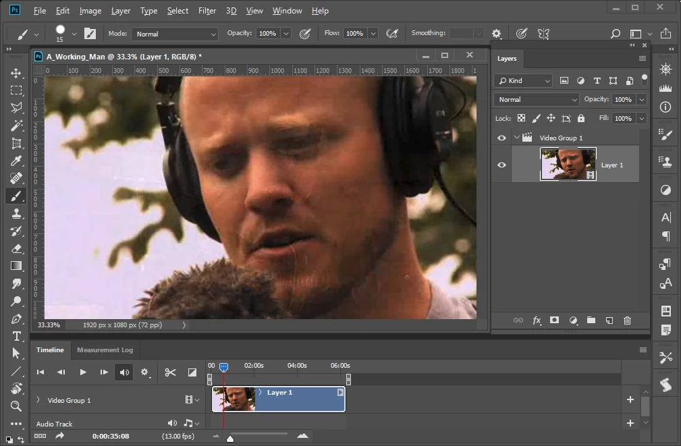Click the timeline zoom slider handle
The width and height of the screenshot is (681, 446).
tap(230, 439)
